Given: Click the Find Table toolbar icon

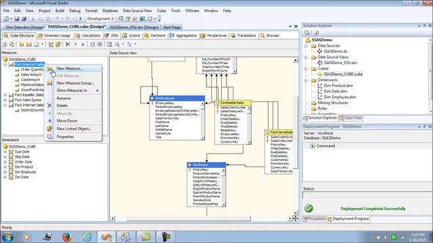Looking at the screenshot, I should point(110,44).
